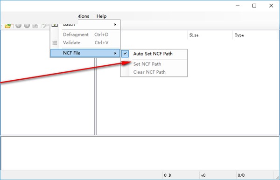Screen dimensions: 280x180
Task: Click inside the bottom log output pane
Action: tap(140, 153)
